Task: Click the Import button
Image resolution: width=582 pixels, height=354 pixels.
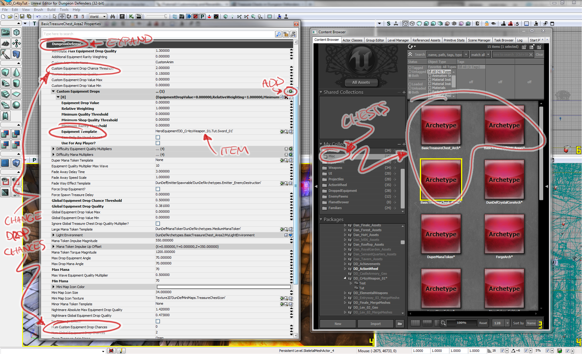Action: point(375,324)
